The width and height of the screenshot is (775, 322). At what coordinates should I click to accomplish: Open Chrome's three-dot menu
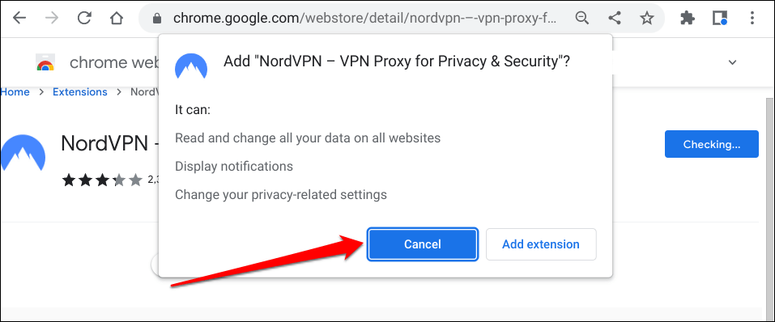point(752,19)
